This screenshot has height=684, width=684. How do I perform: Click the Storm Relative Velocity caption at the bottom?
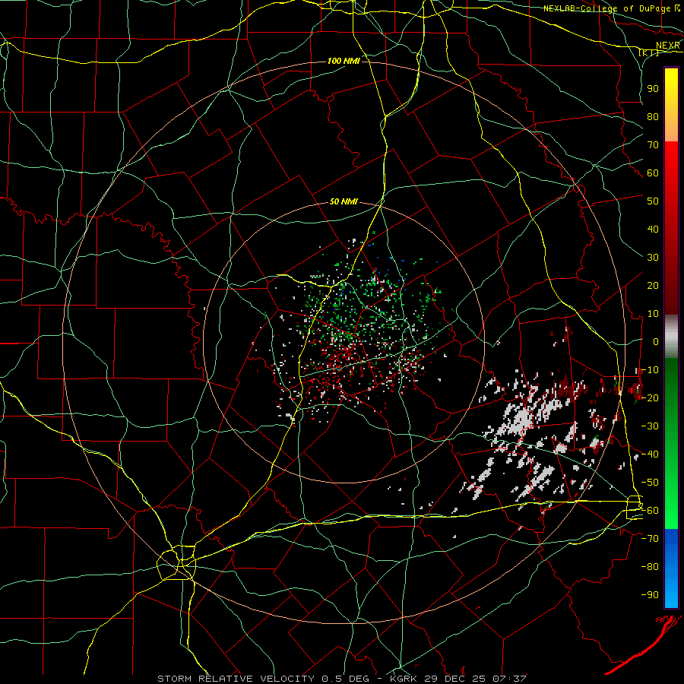(x=341, y=679)
